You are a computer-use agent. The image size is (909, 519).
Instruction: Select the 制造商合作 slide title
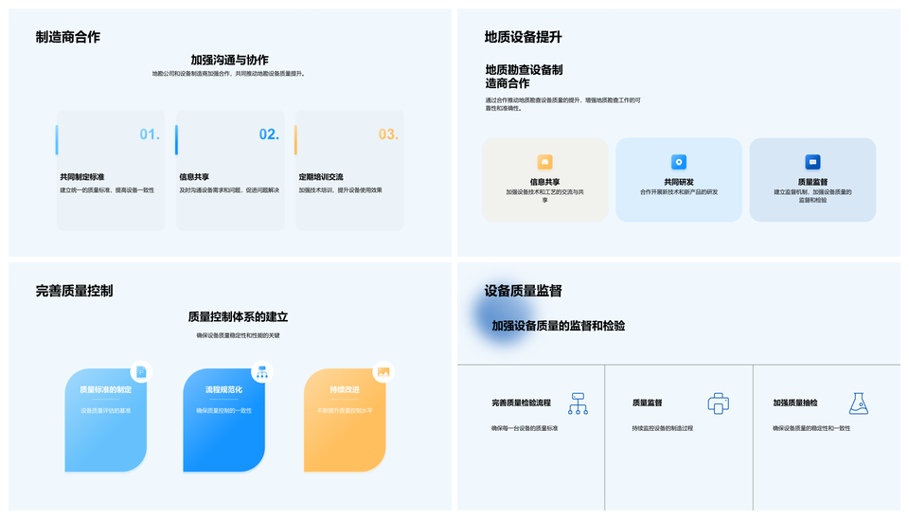[68, 37]
